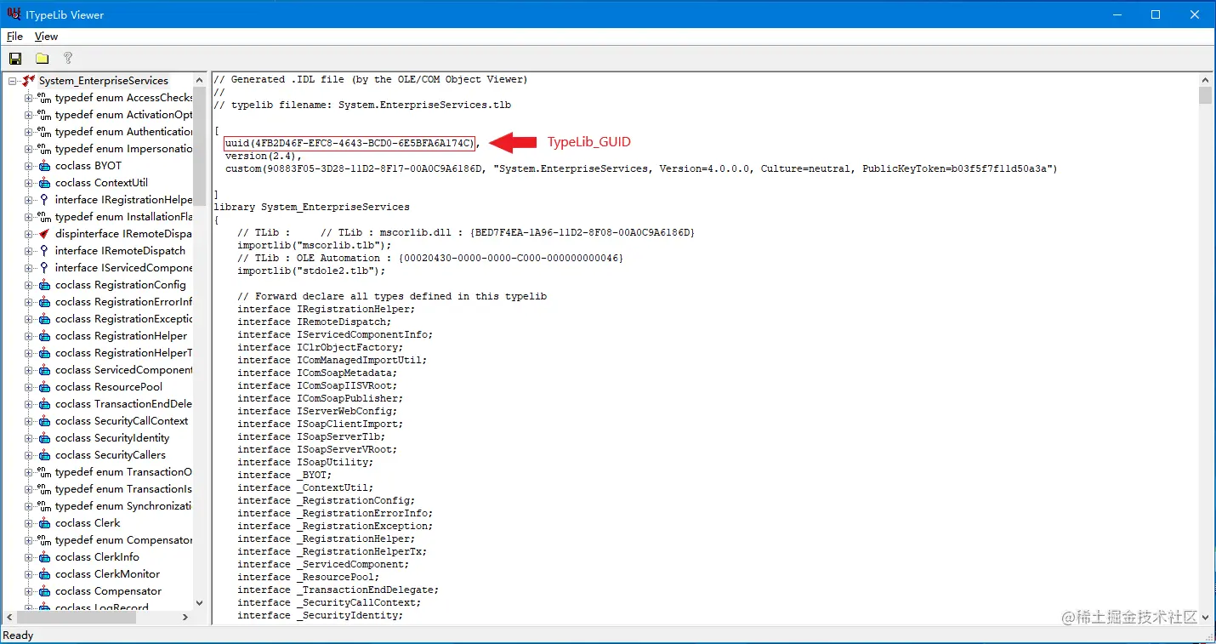Expand the typedef enum InstallationFlags node

[x=29, y=217]
